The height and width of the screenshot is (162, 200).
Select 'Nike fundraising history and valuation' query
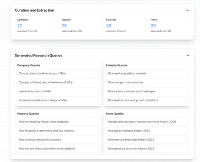click(58, 122)
